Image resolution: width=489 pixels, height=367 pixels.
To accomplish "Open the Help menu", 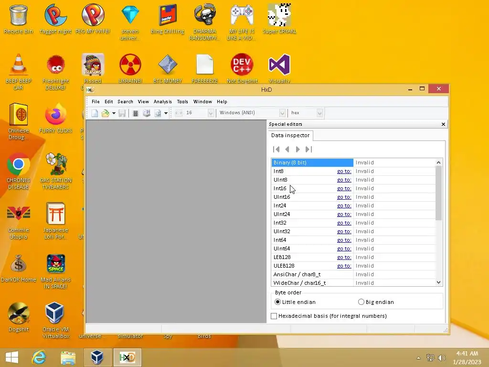I will coord(222,102).
